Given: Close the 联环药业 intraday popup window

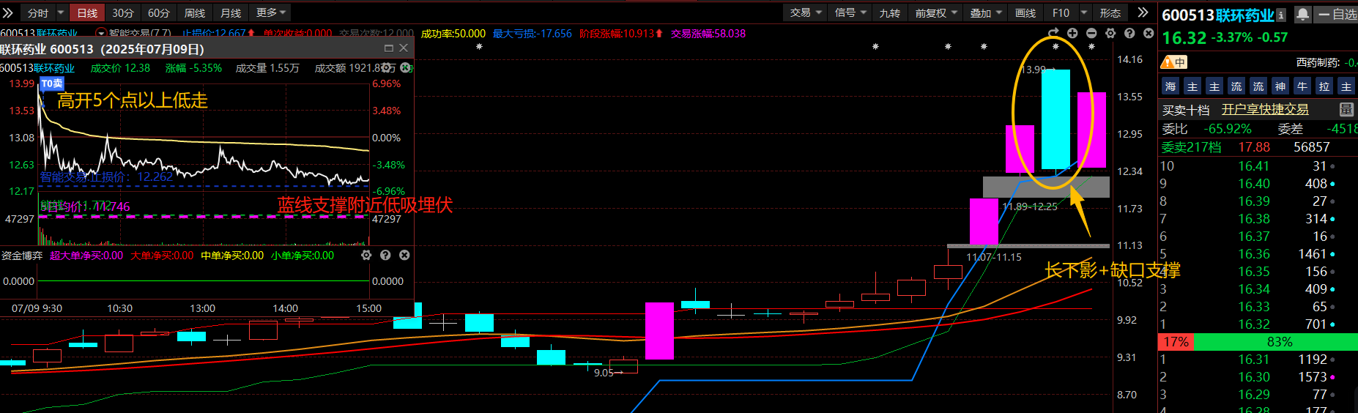Looking at the screenshot, I should [x=404, y=48].
